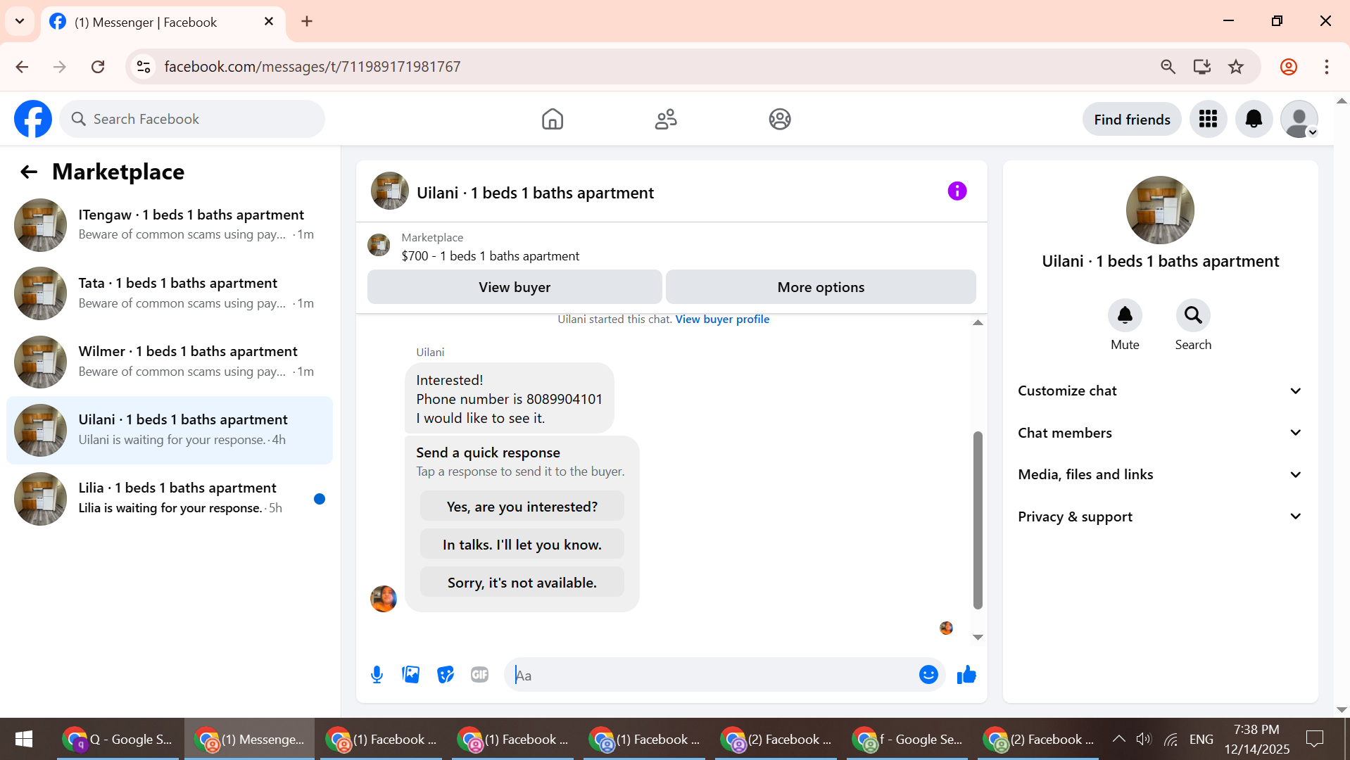This screenshot has width=1350, height=760.
Task: Send 'In talks. I'll let you know.' reply
Action: [522, 545]
